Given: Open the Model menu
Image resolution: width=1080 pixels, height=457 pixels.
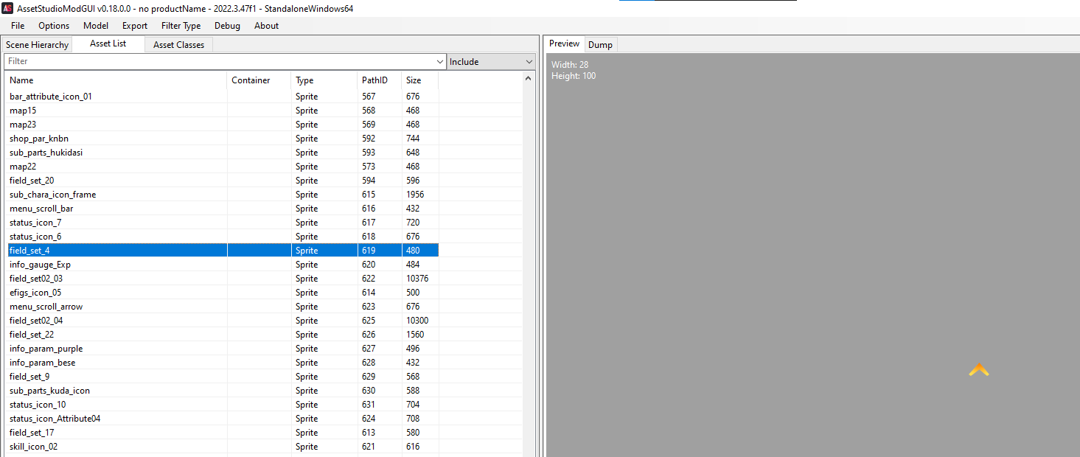Looking at the screenshot, I should (x=96, y=26).
